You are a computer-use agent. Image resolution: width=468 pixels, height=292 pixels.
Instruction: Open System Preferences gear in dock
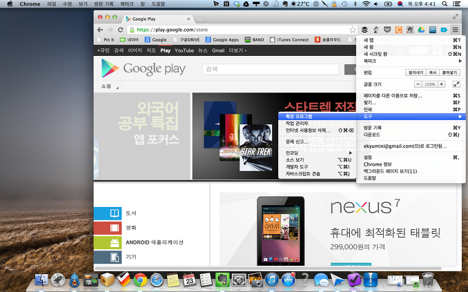239,280
